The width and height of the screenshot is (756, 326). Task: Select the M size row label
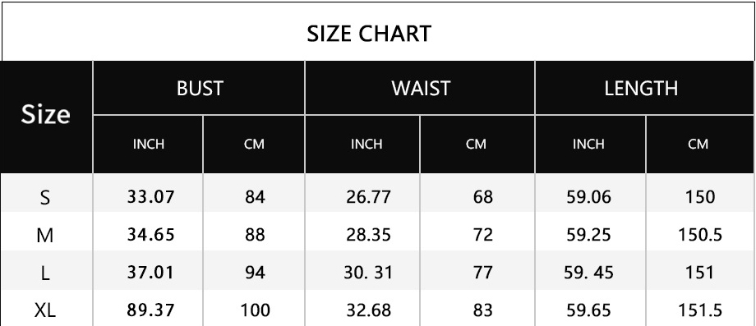click(45, 236)
